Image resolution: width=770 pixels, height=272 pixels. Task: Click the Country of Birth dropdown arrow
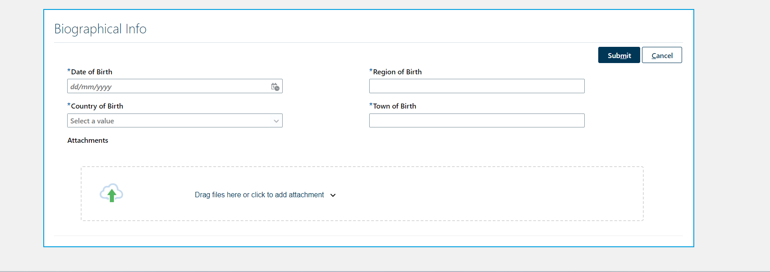tap(276, 121)
